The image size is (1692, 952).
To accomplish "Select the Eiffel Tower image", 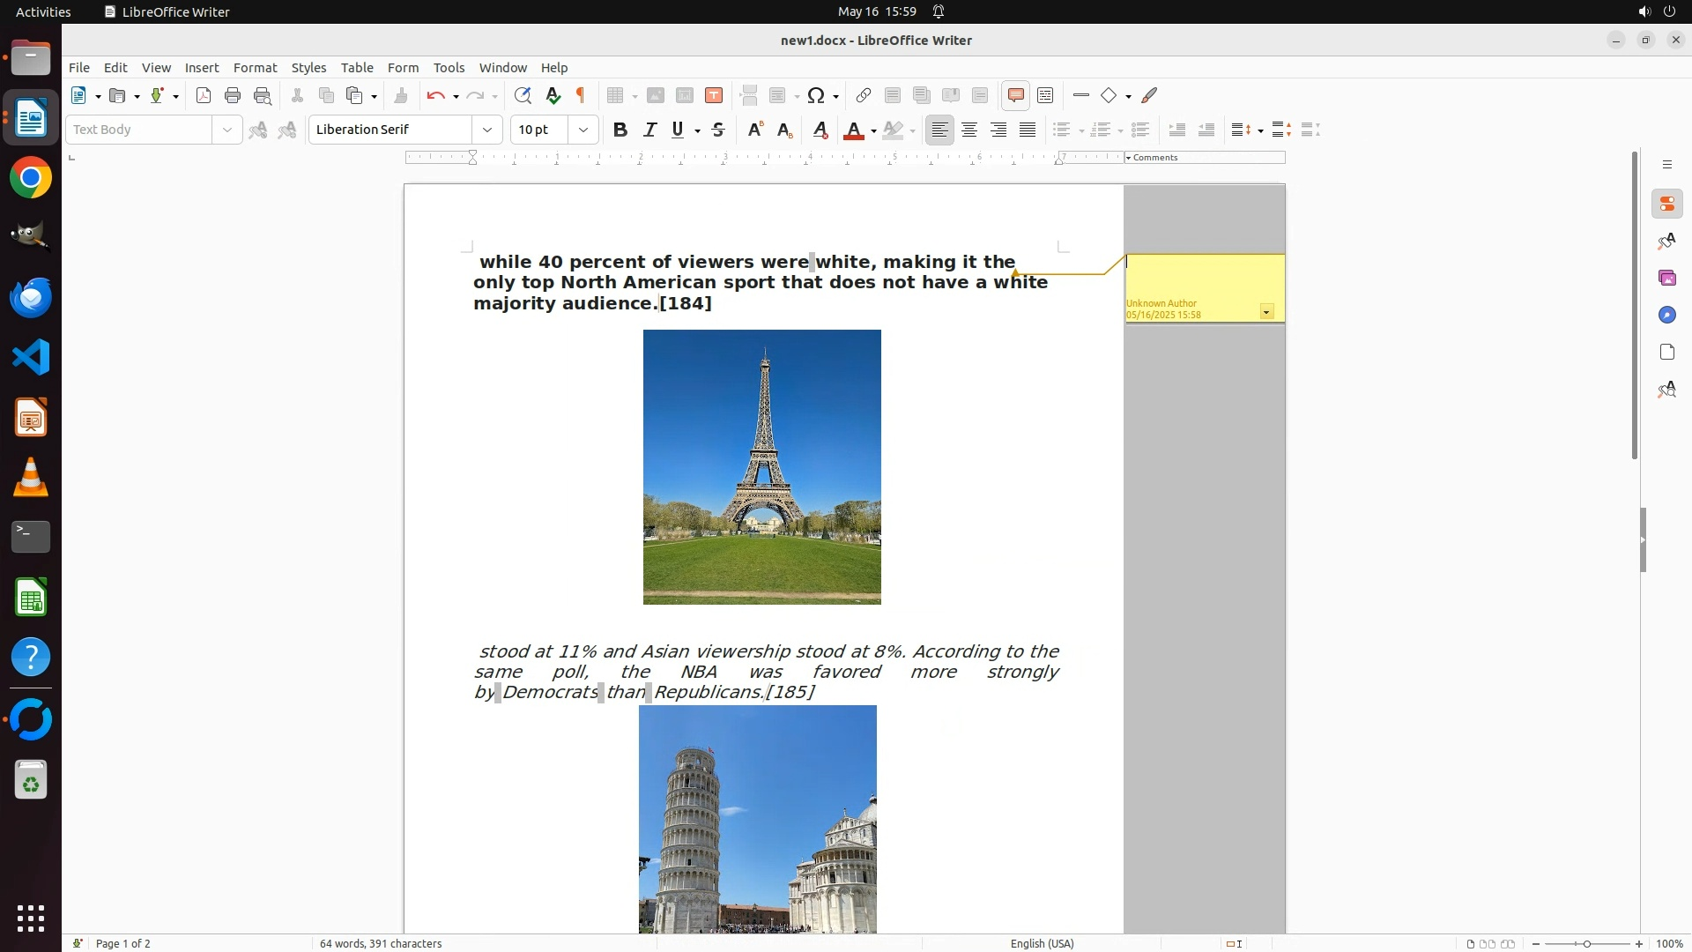I will [761, 467].
